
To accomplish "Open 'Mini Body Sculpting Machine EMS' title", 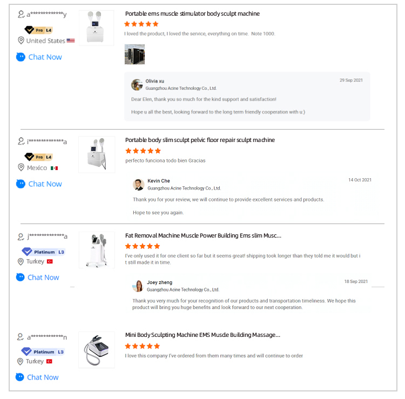I will tap(202, 335).
